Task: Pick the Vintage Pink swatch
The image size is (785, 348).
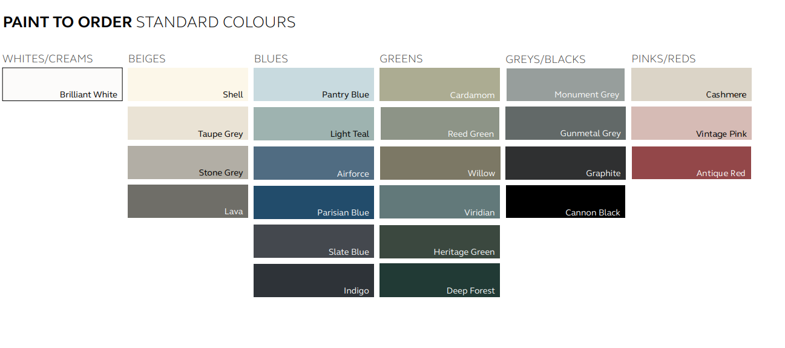Action: [691, 123]
